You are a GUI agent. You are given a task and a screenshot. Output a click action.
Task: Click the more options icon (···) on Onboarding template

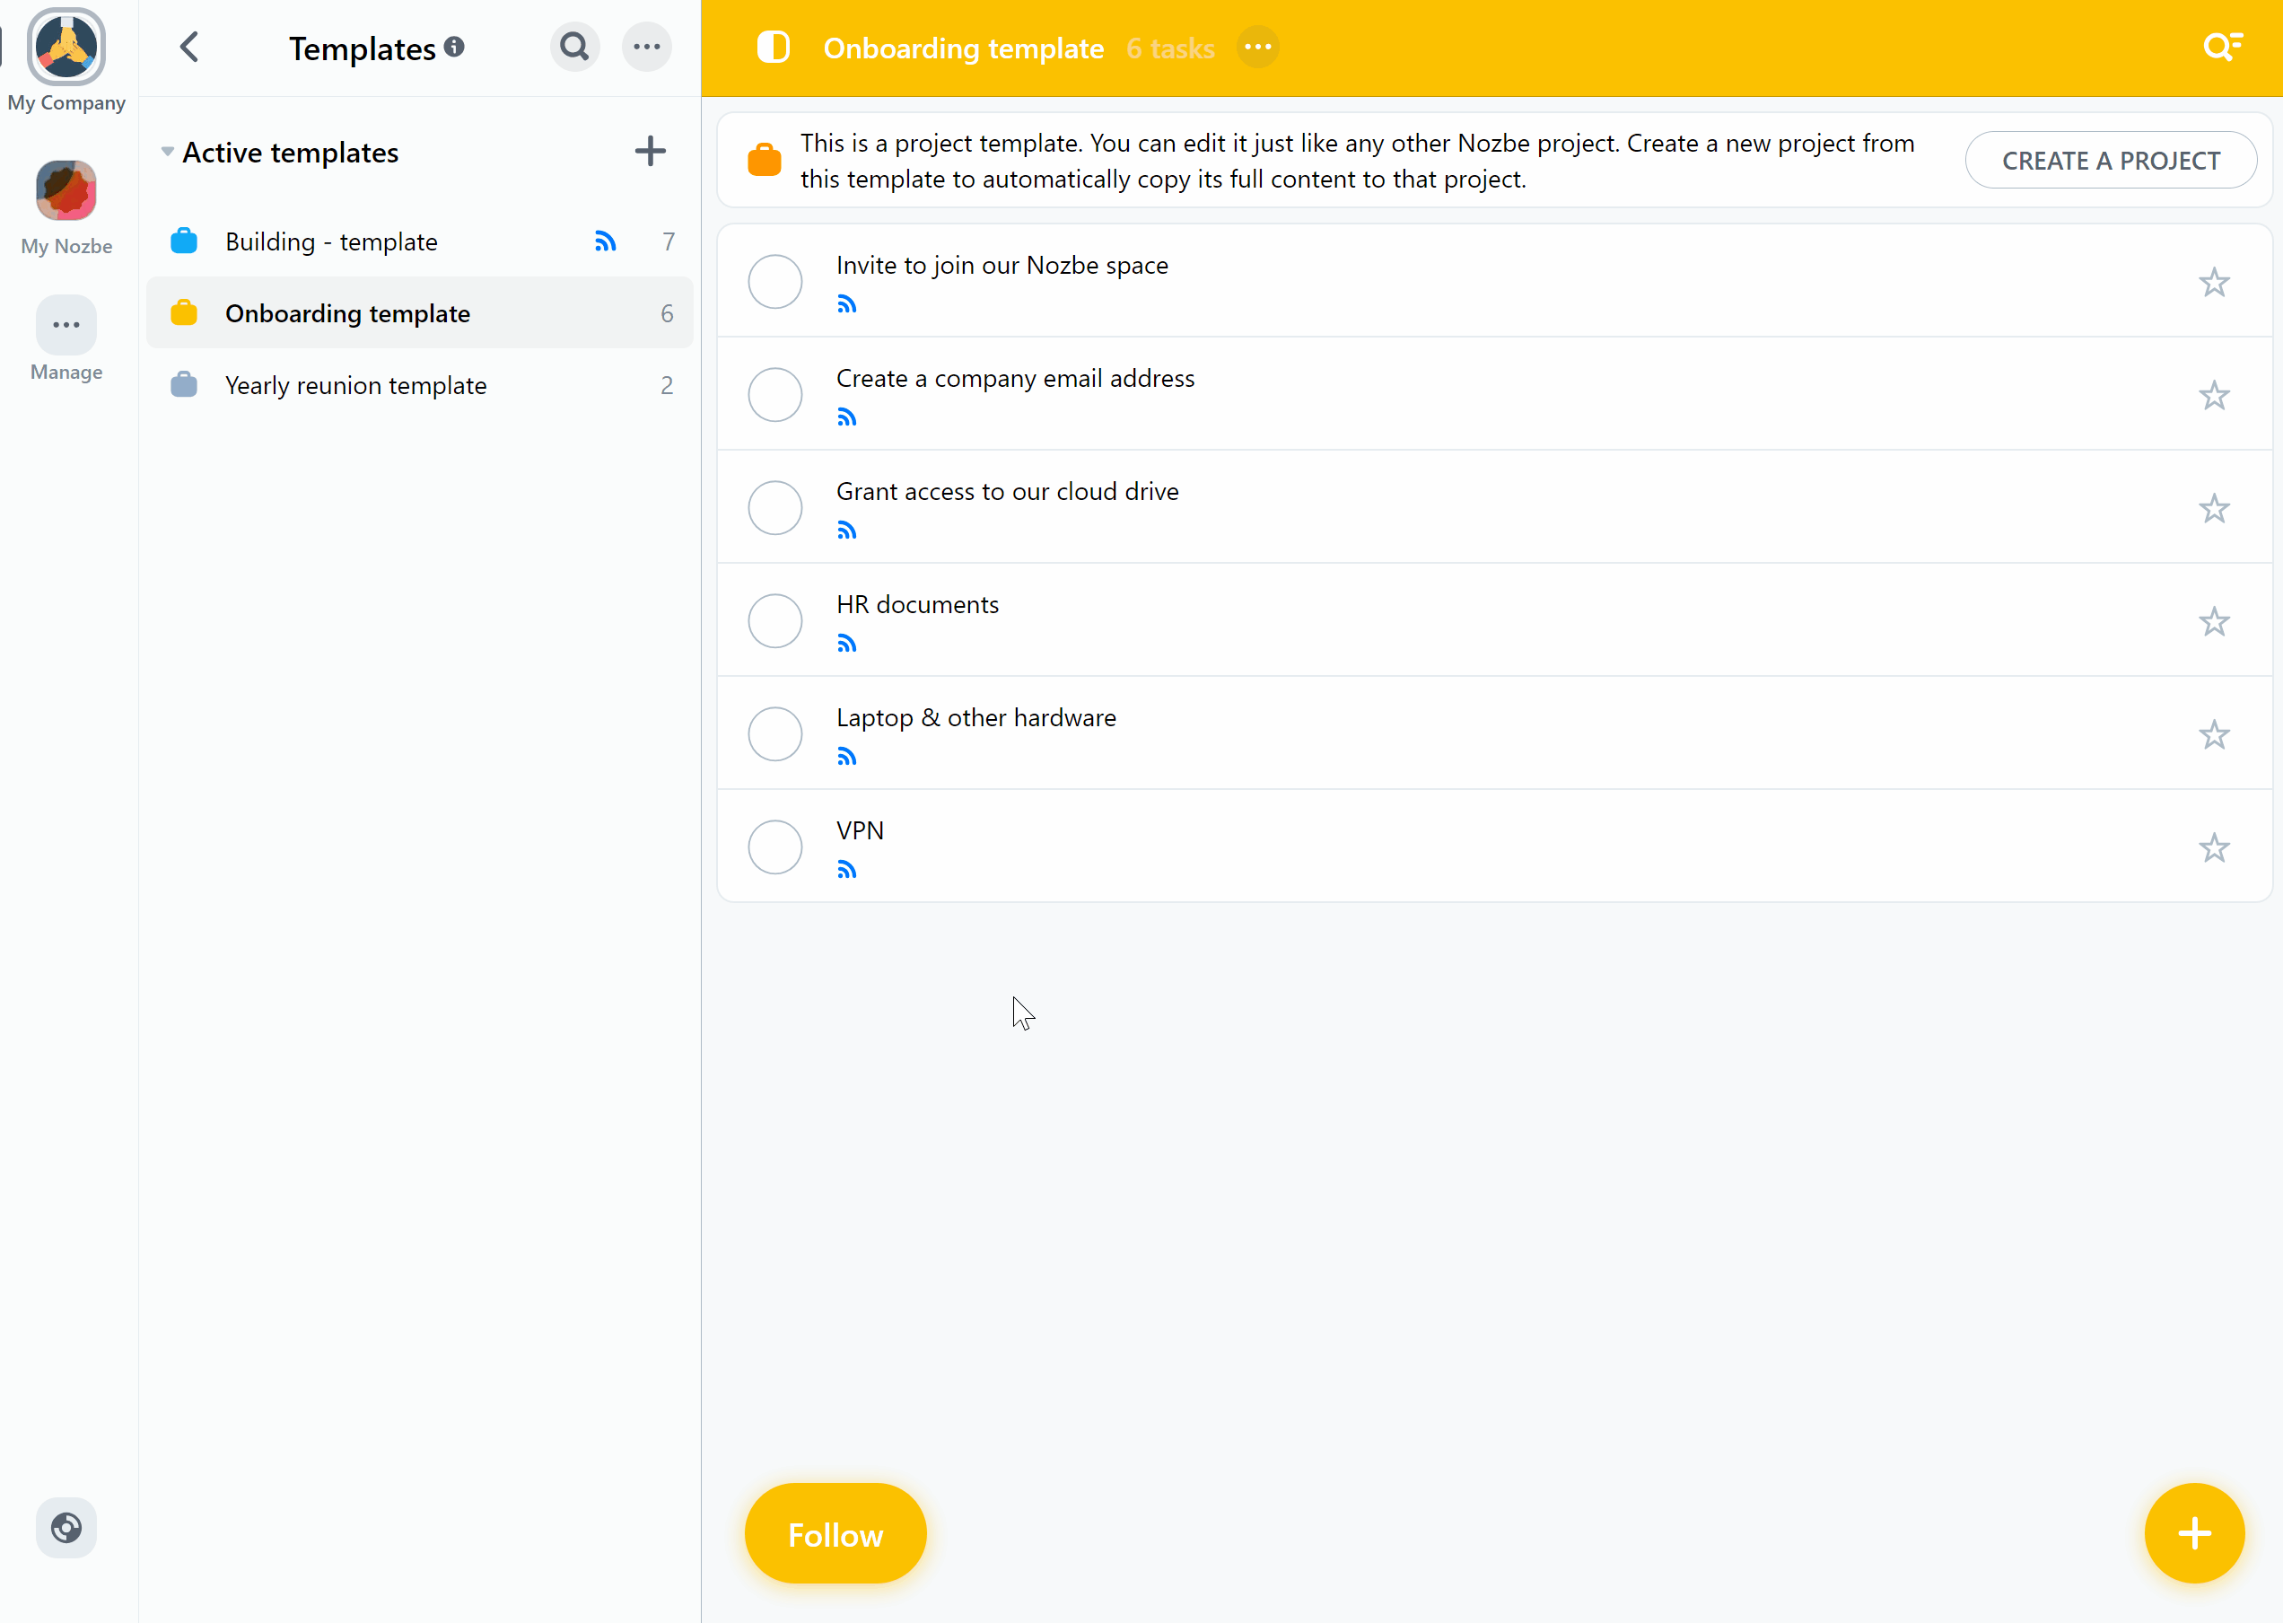[x=1257, y=48]
